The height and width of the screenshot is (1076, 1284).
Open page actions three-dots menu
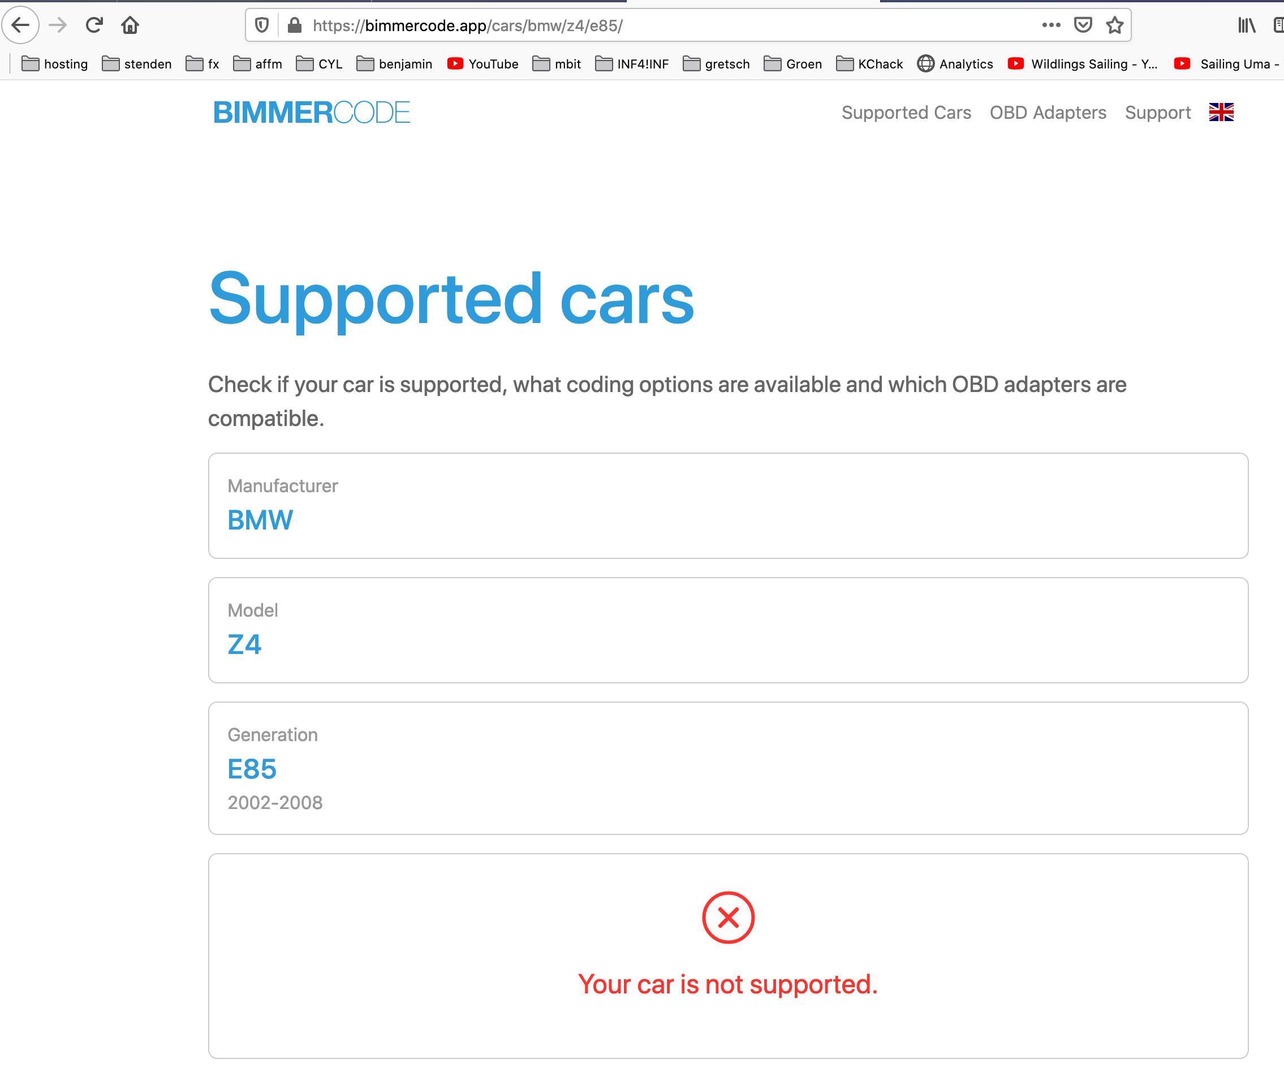[x=1051, y=25]
